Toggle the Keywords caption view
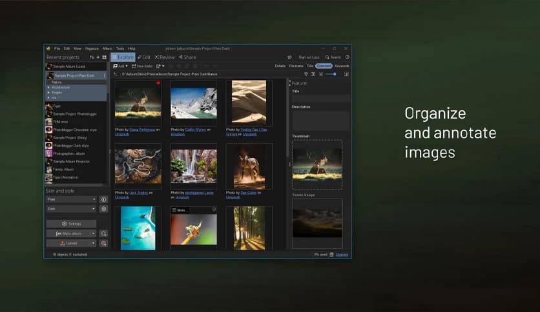Image resolution: width=540 pixels, height=312 pixels. 342,66
